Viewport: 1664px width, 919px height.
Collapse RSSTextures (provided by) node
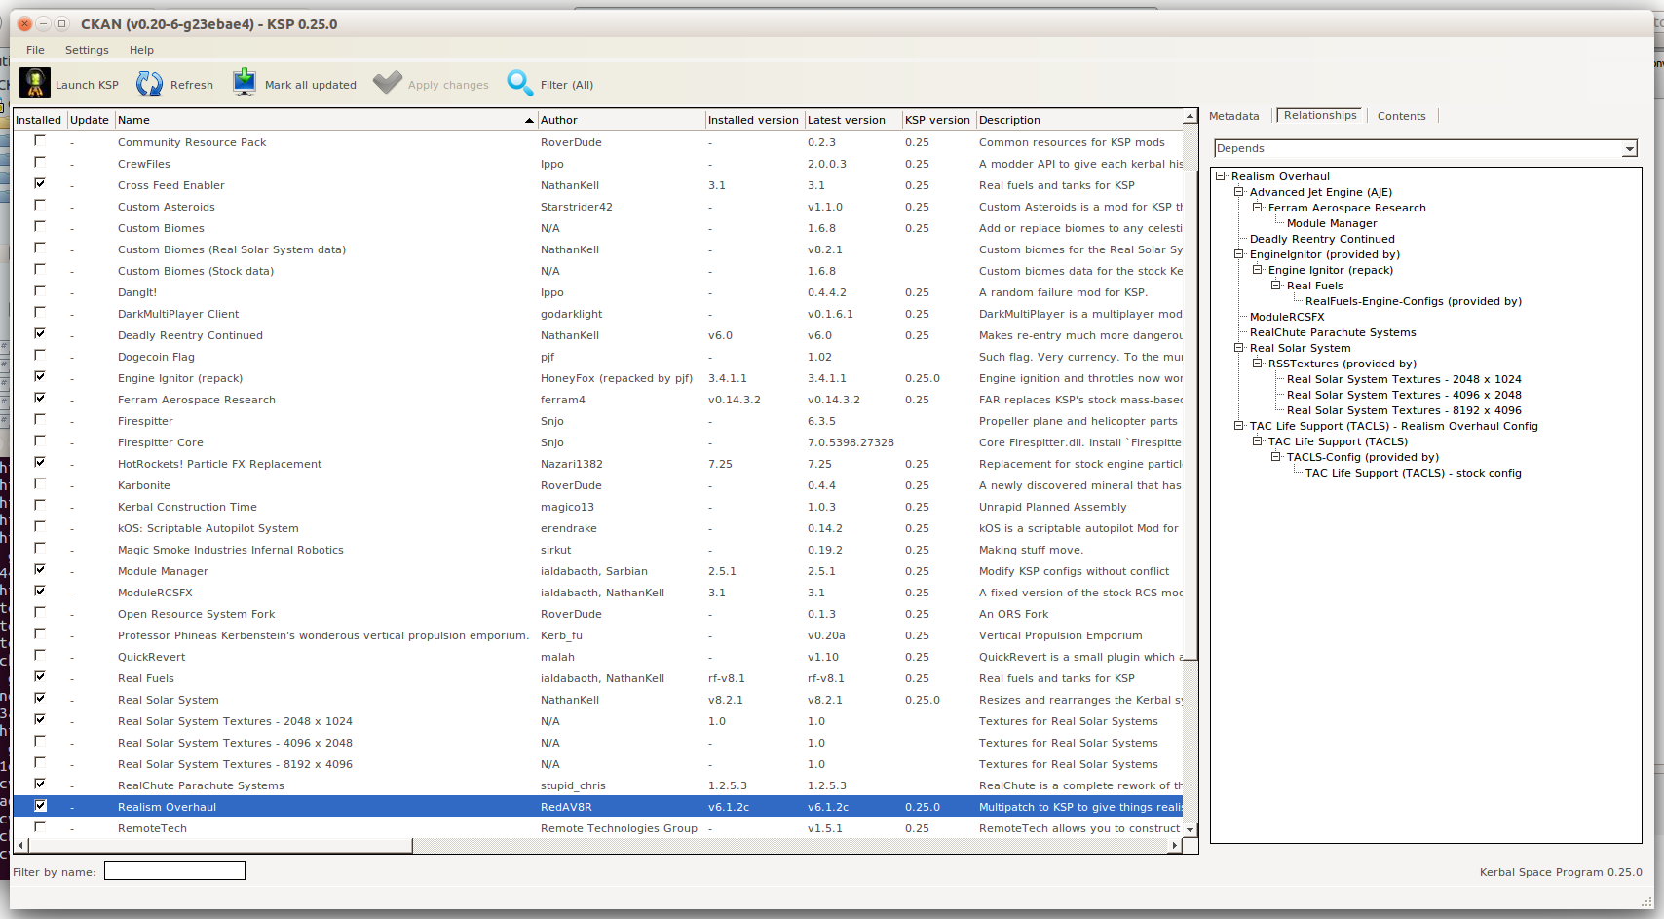click(1257, 364)
